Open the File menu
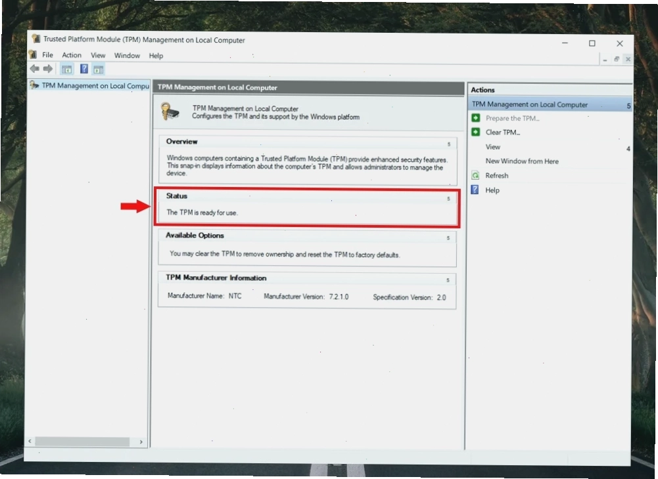Image resolution: width=658 pixels, height=479 pixels. (x=47, y=55)
